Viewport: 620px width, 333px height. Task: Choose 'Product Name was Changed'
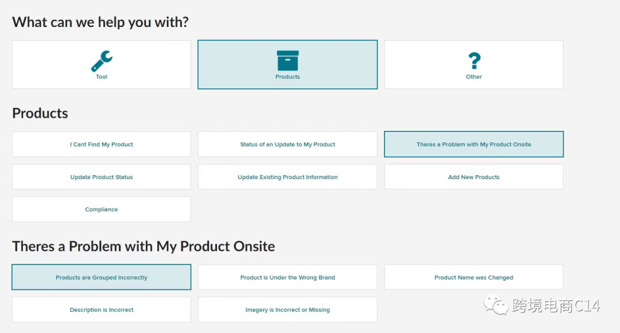click(x=474, y=278)
